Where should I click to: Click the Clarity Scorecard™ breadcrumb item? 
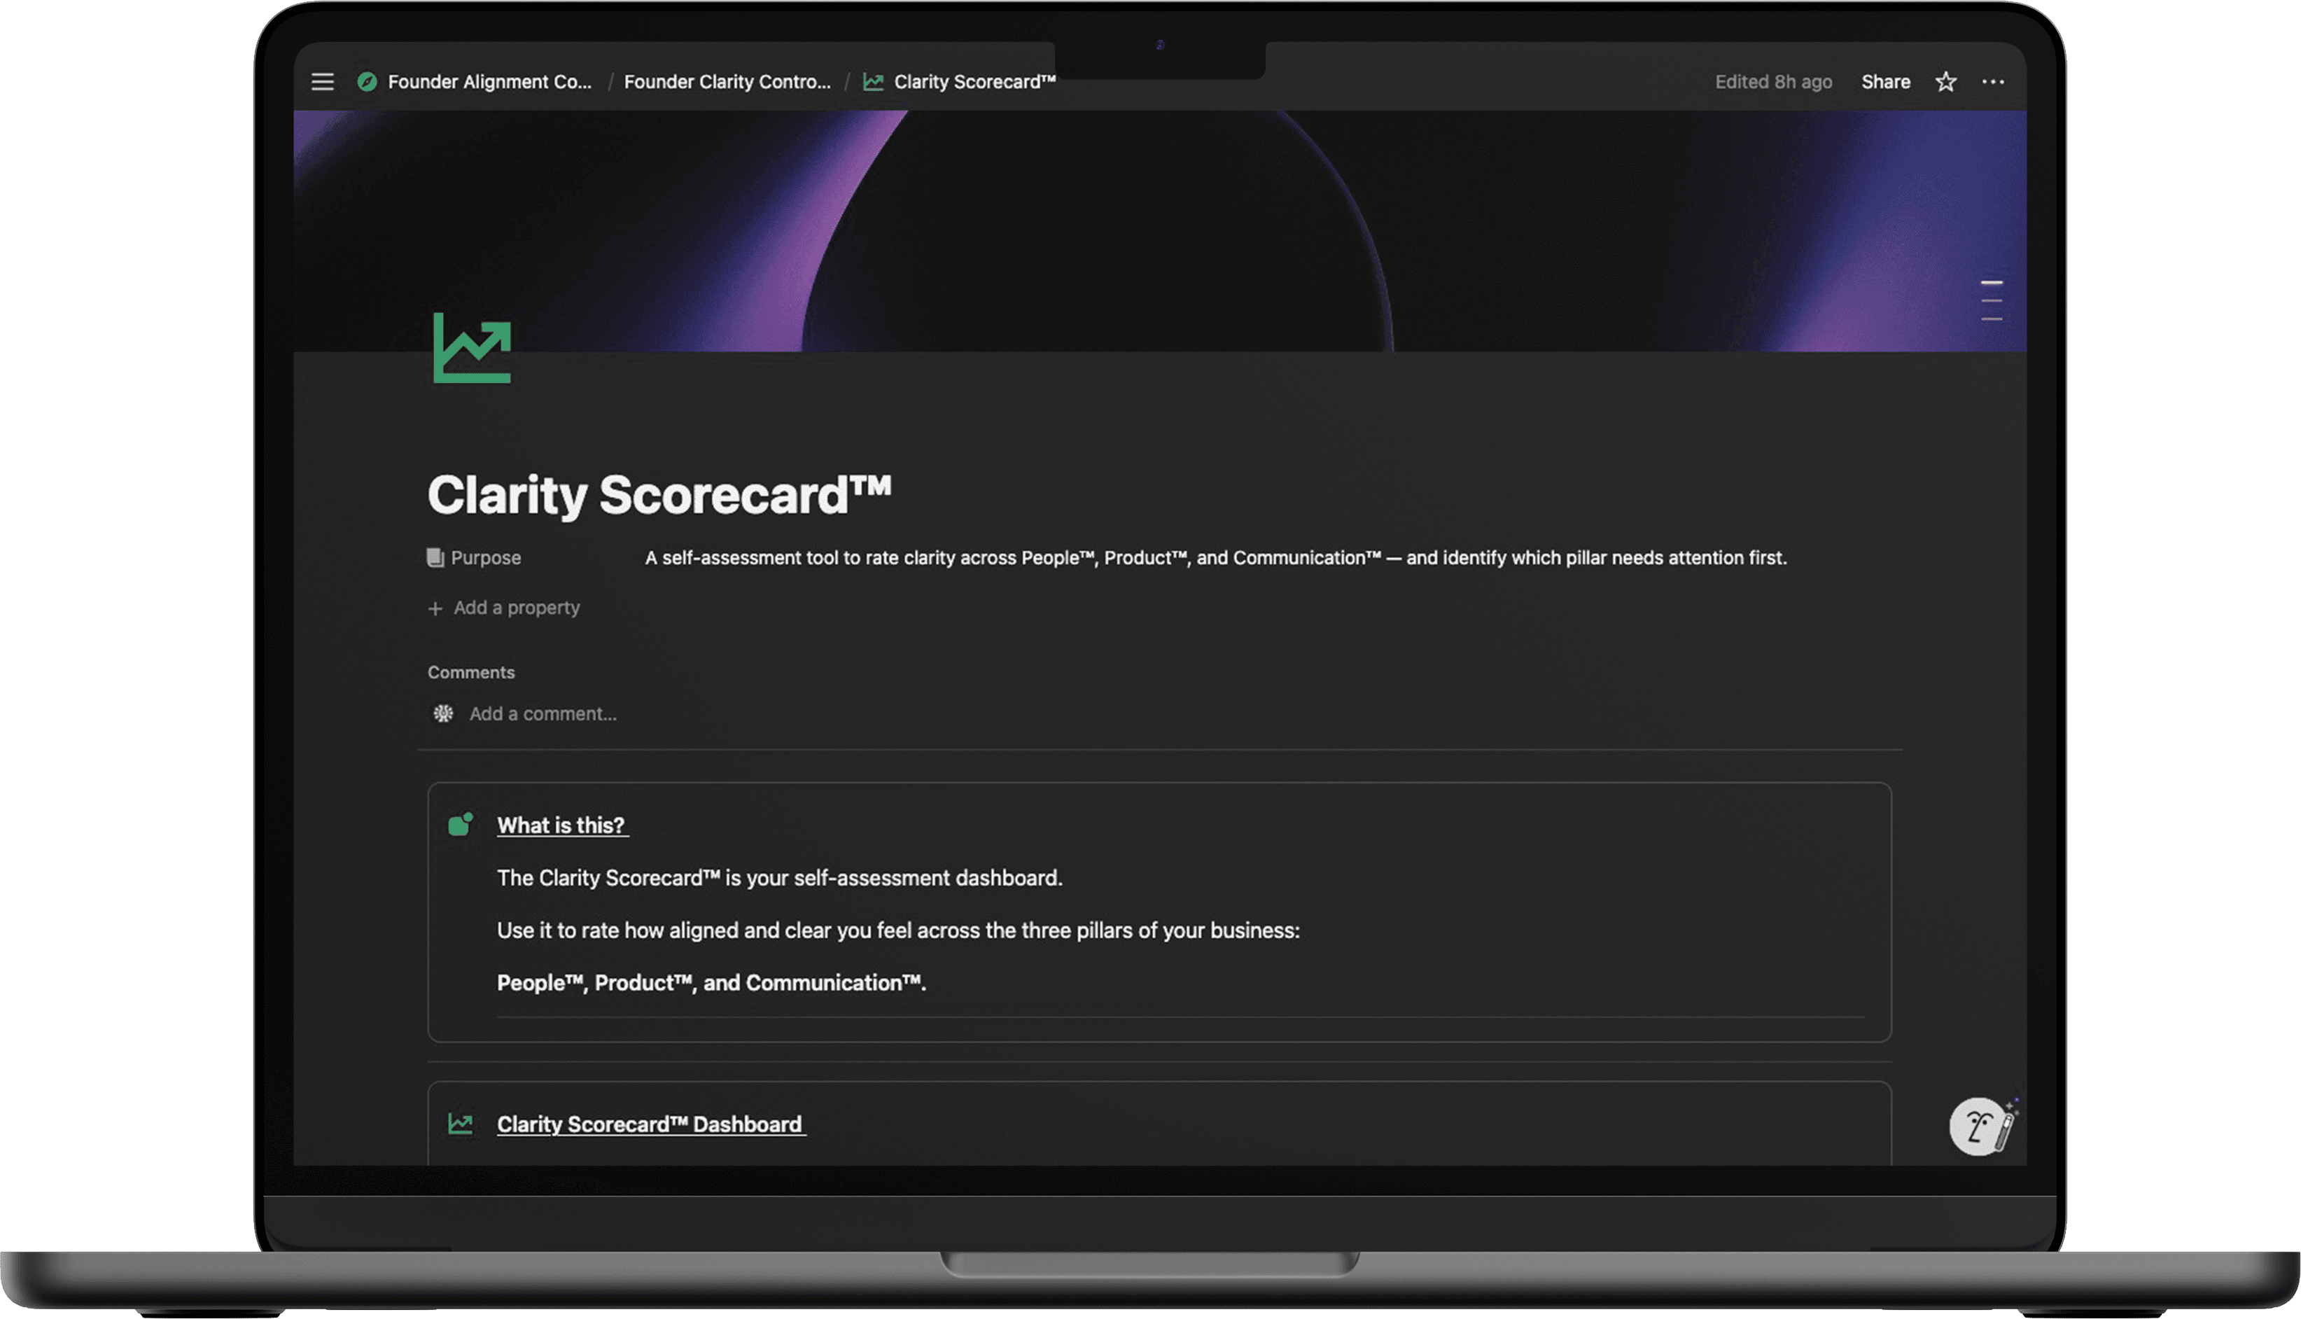point(974,83)
